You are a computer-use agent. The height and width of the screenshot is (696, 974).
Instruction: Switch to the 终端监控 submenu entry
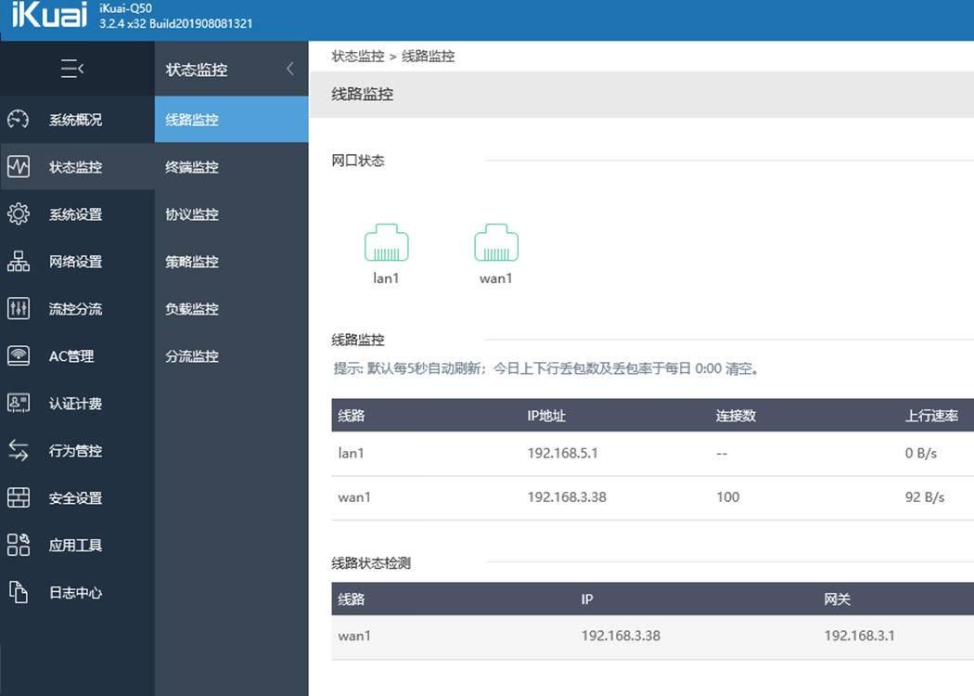(x=191, y=166)
